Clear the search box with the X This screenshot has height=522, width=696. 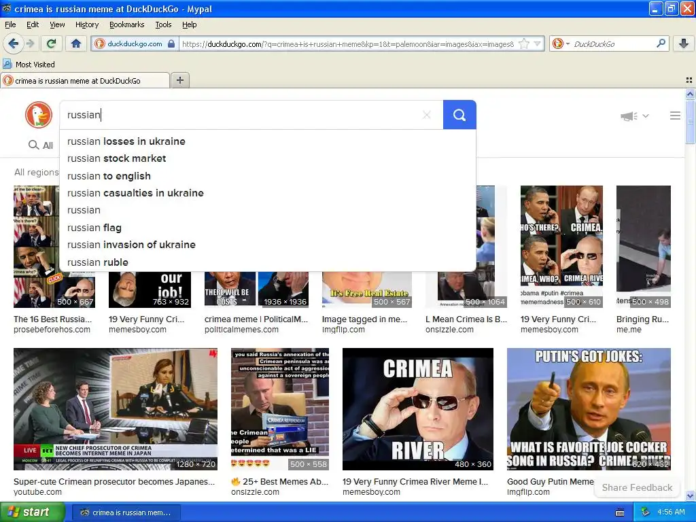coord(427,115)
